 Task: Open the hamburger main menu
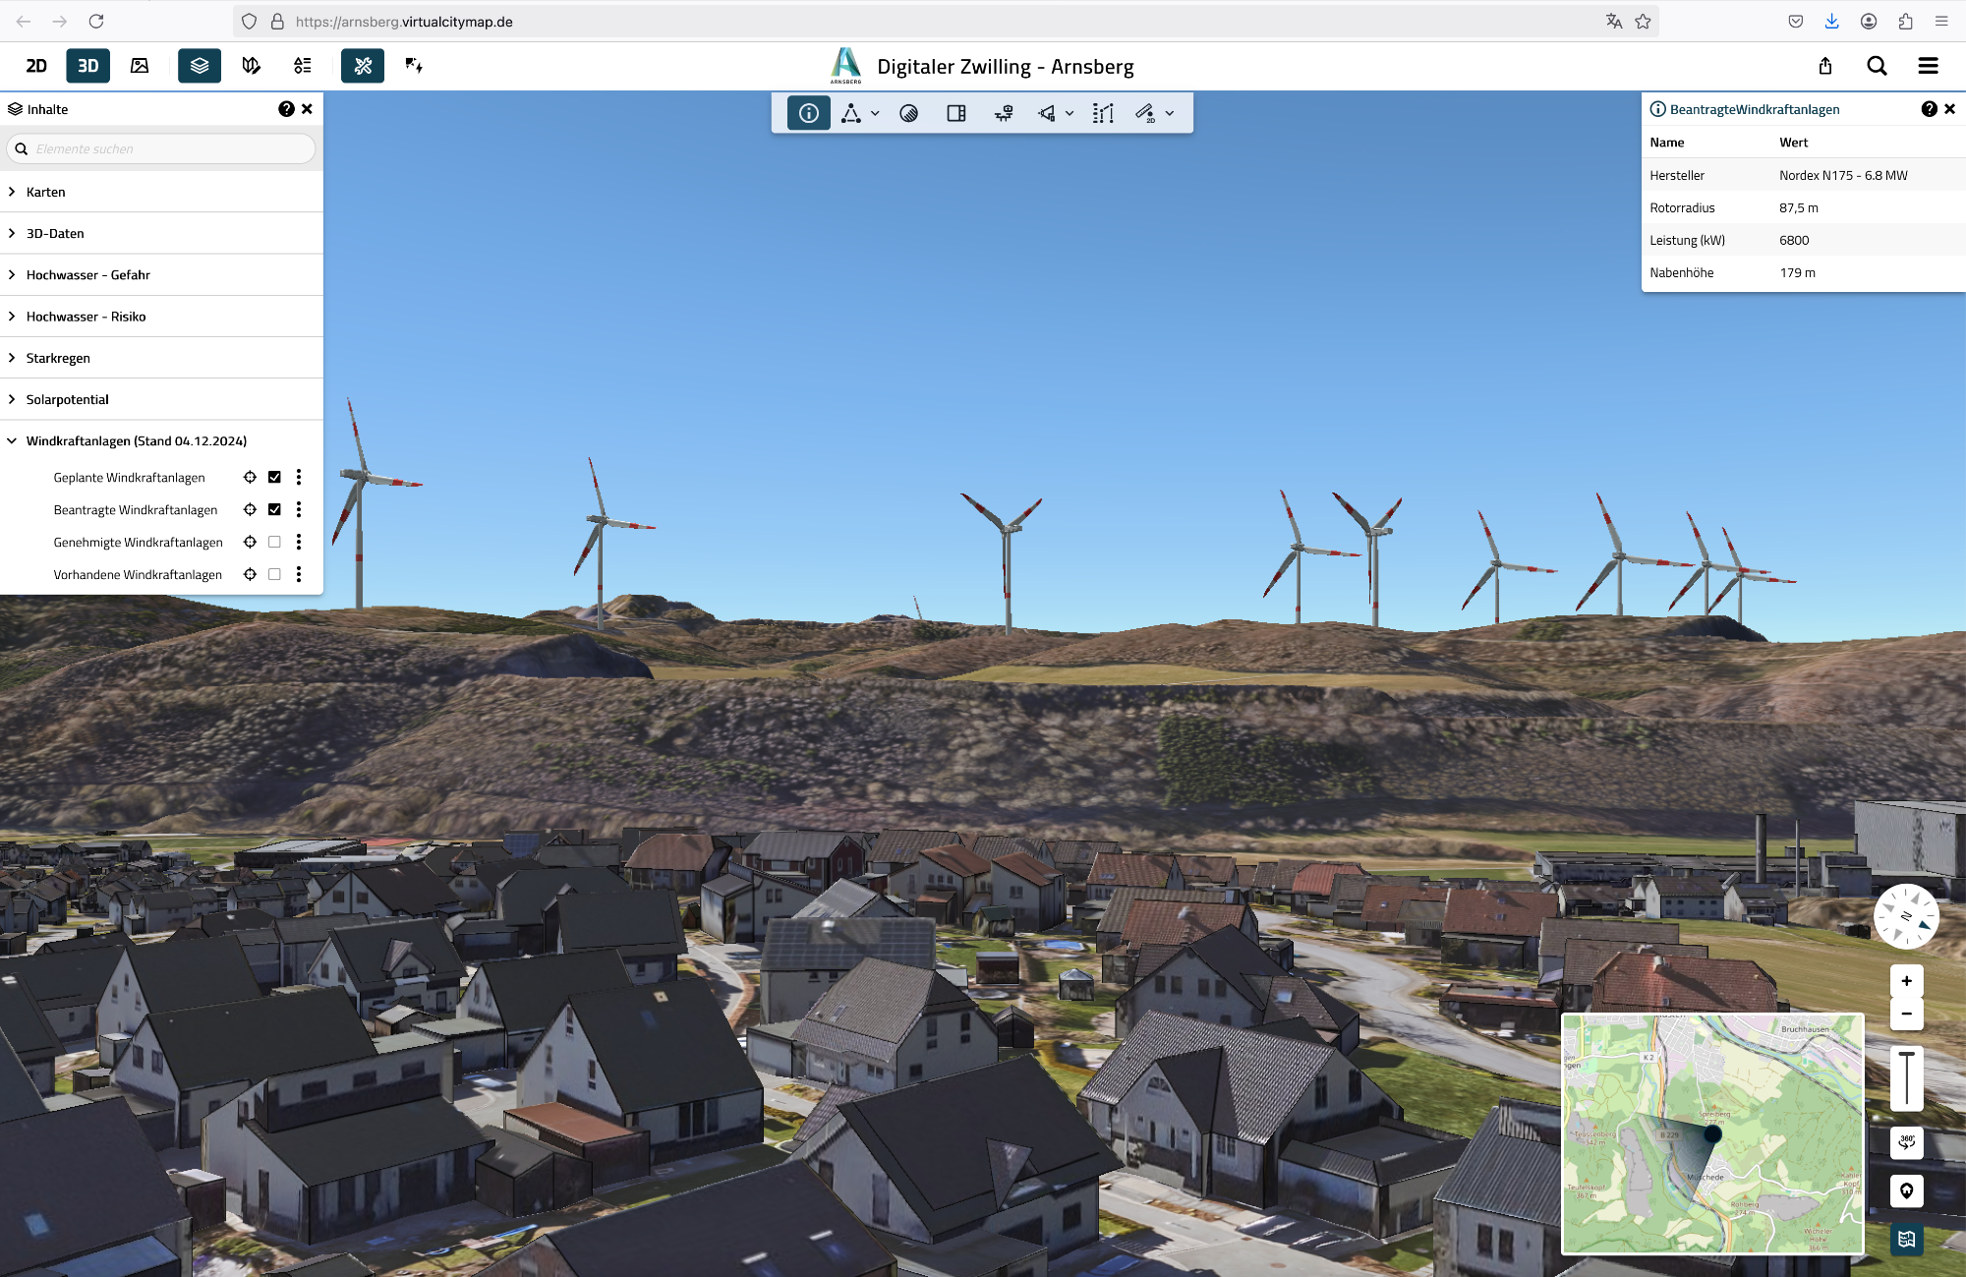(x=1928, y=66)
